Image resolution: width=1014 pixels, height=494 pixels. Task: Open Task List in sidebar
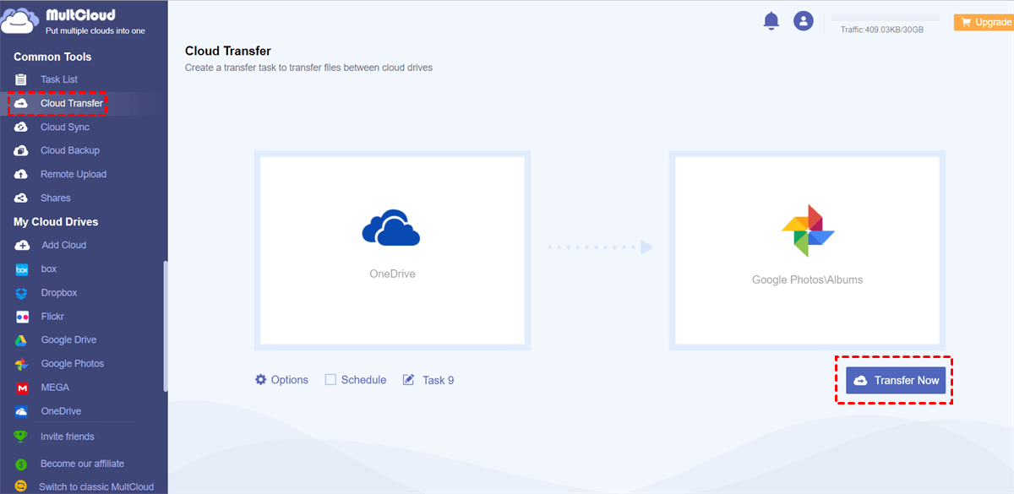[58, 79]
